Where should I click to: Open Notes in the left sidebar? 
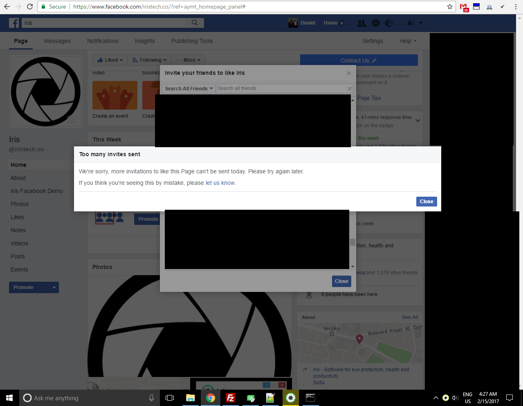pyautogui.click(x=18, y=230)
